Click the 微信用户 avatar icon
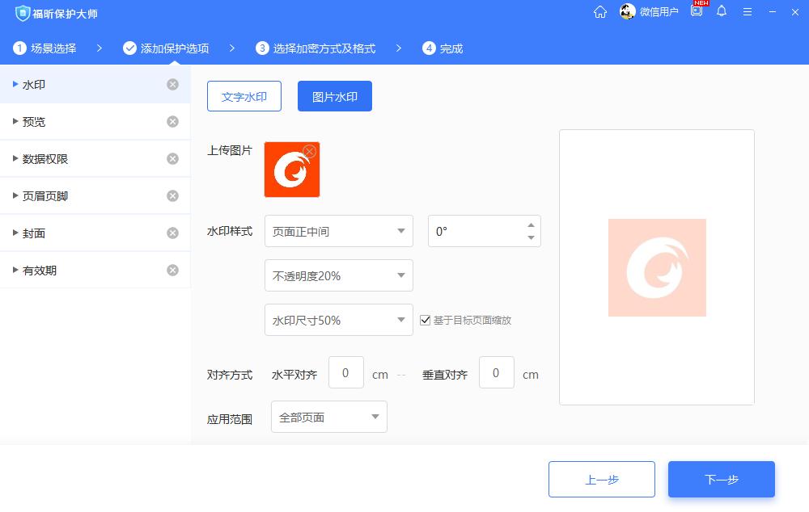The height and width of the screenshot is (512, 809). point(626,12)
